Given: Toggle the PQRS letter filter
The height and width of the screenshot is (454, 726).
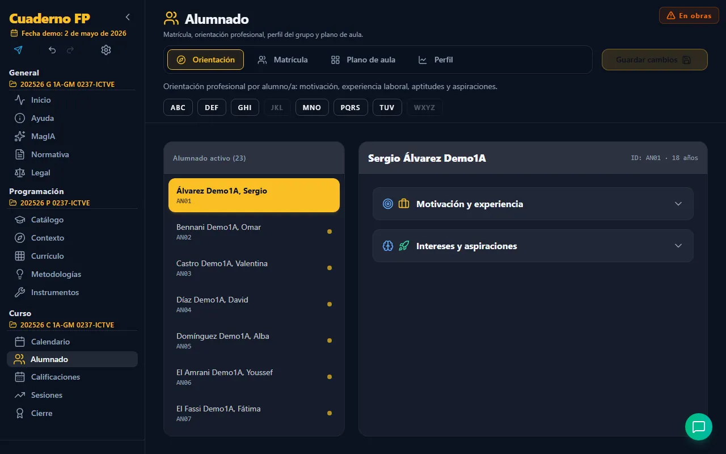Looking at the screenshot, I should (351, 107).
